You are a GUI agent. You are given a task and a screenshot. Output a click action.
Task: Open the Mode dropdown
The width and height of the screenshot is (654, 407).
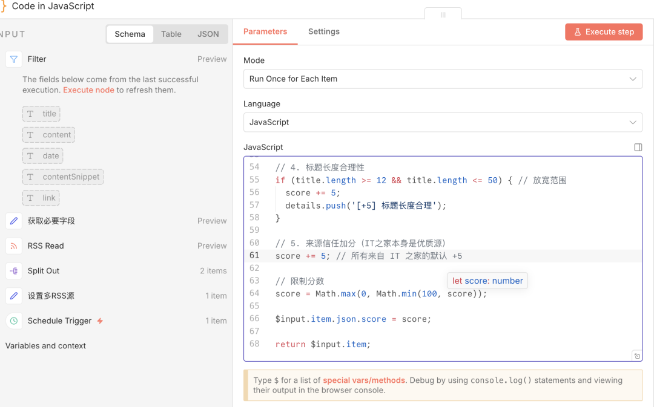coord(443,79)
